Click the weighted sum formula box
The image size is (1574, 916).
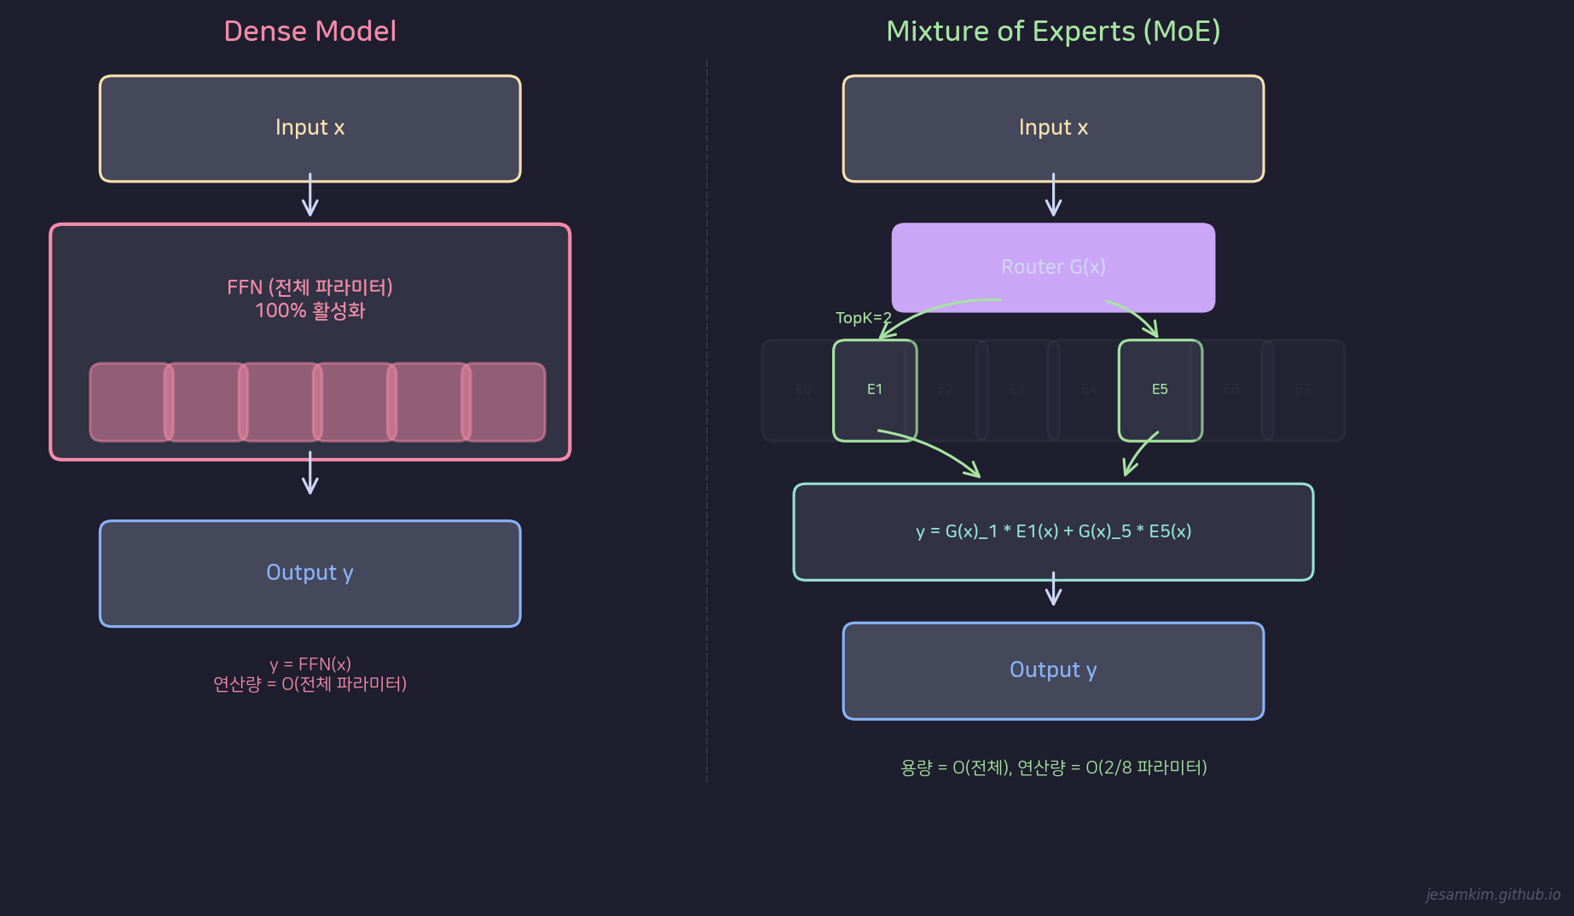1053,531
